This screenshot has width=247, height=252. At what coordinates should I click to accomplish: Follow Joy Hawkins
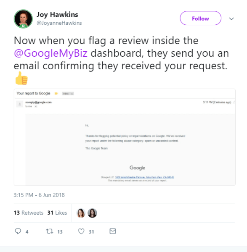coord(200,18)
